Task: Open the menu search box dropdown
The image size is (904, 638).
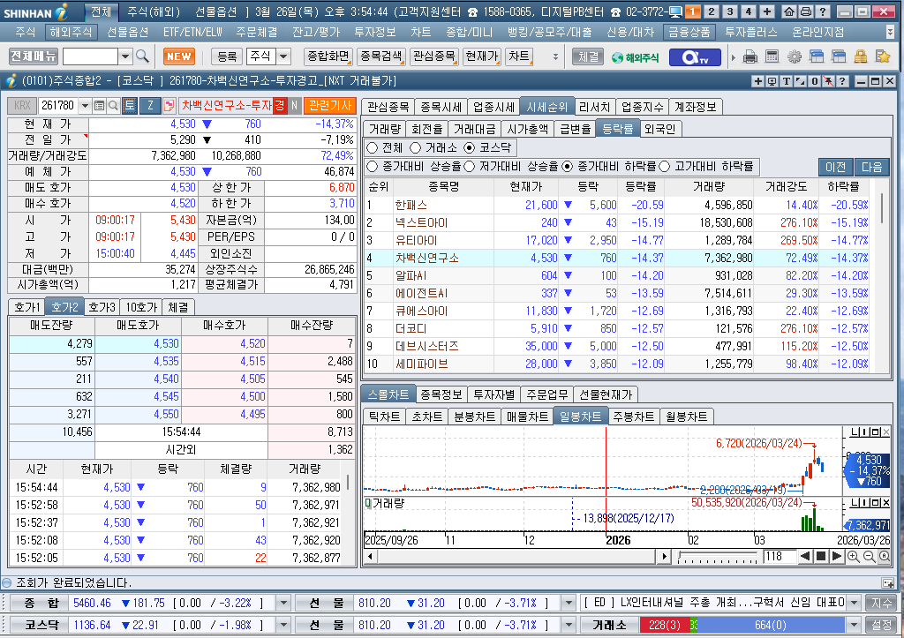Action: point(125,56)
